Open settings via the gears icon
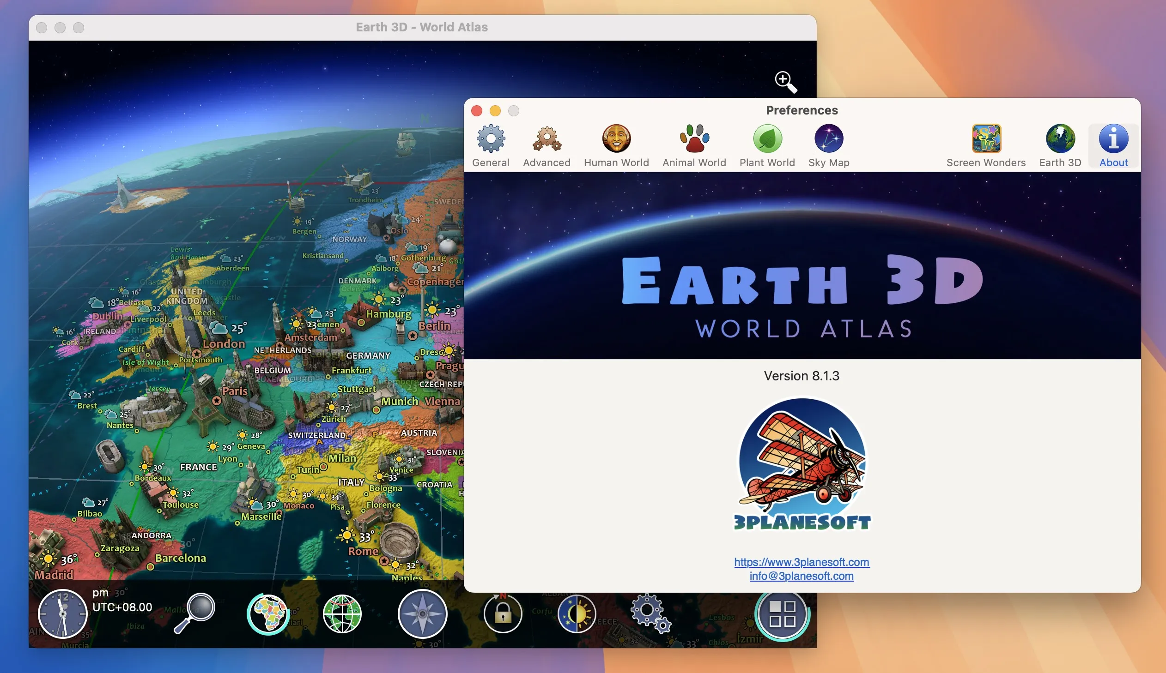Viewport: 1166px width, 673px height. click(650, 613)
